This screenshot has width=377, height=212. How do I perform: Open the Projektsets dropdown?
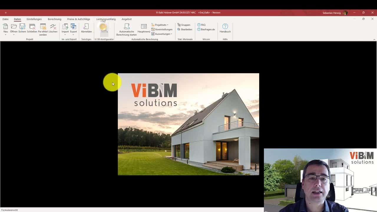[x=160, y=25]
